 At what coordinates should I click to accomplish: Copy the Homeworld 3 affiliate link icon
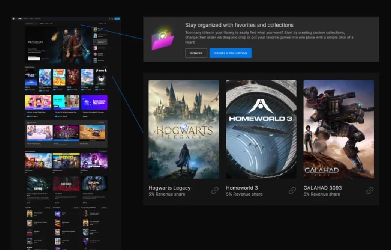[292, 191]
